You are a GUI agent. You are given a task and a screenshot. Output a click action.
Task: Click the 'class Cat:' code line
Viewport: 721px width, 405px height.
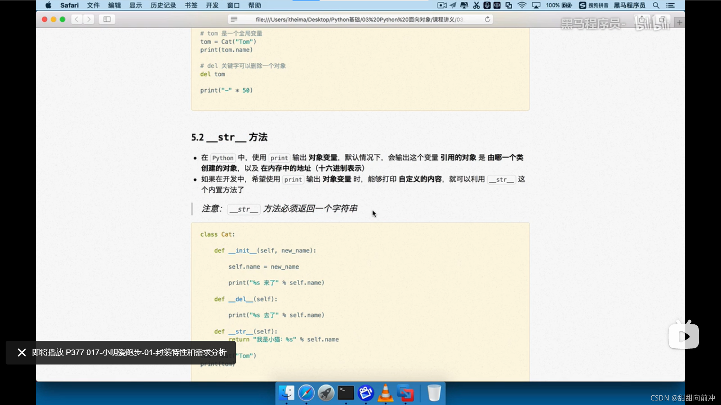217,234
